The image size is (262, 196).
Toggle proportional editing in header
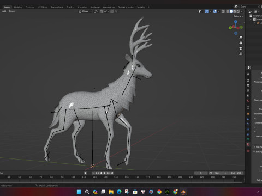tap(112, 11)
